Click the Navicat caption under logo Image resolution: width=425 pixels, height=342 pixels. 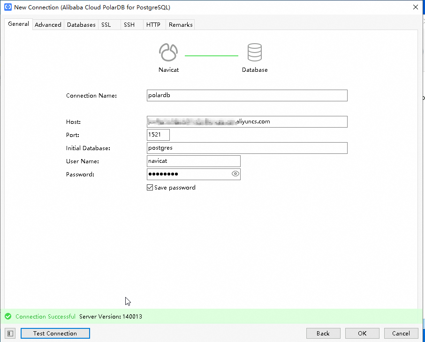tap(168, 69)
